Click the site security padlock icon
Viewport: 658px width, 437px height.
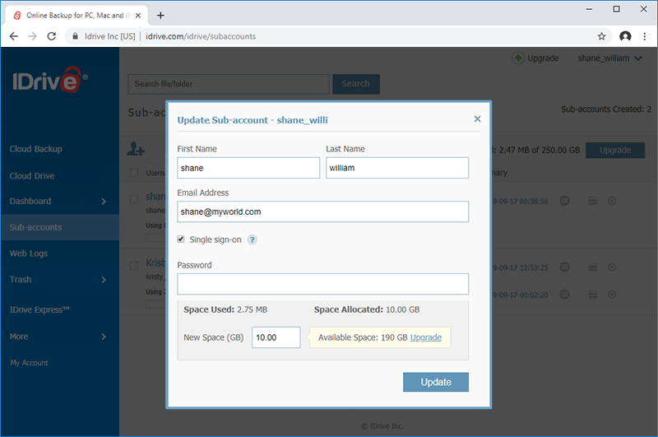coord(75,36)
